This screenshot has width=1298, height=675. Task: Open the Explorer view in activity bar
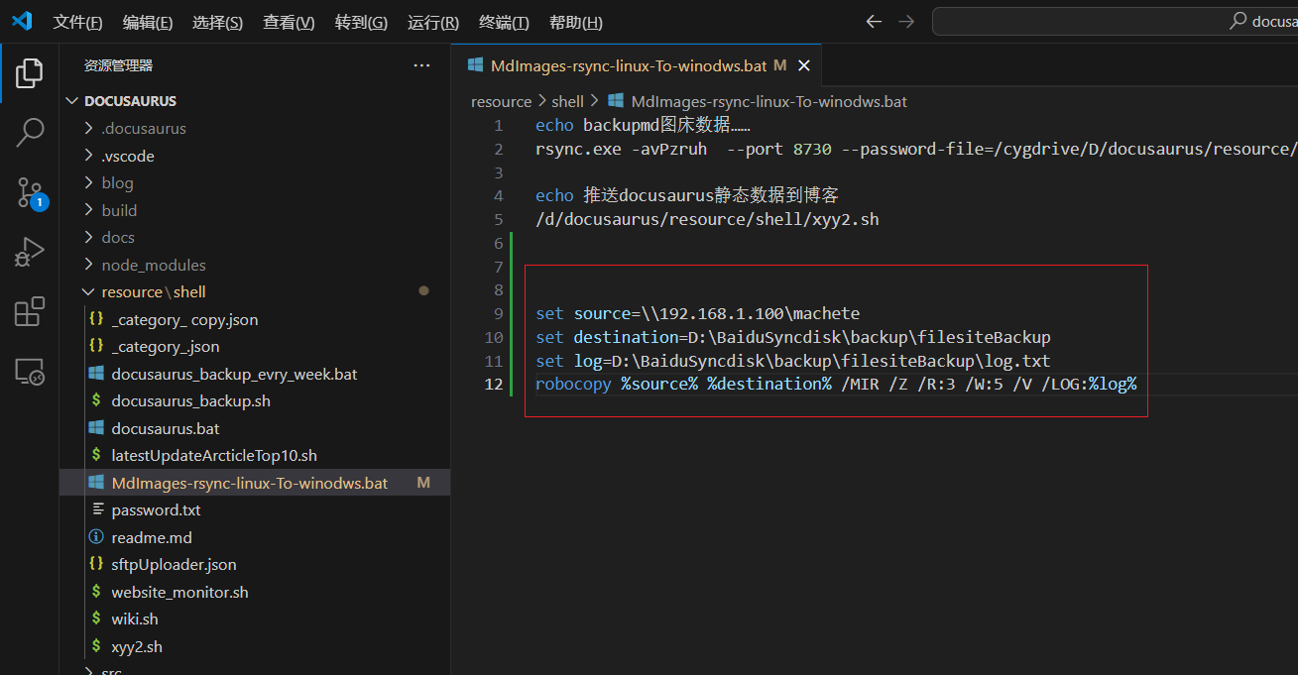pos(30,72)
